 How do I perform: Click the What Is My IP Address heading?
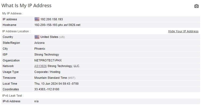click(x=26, y=6)
